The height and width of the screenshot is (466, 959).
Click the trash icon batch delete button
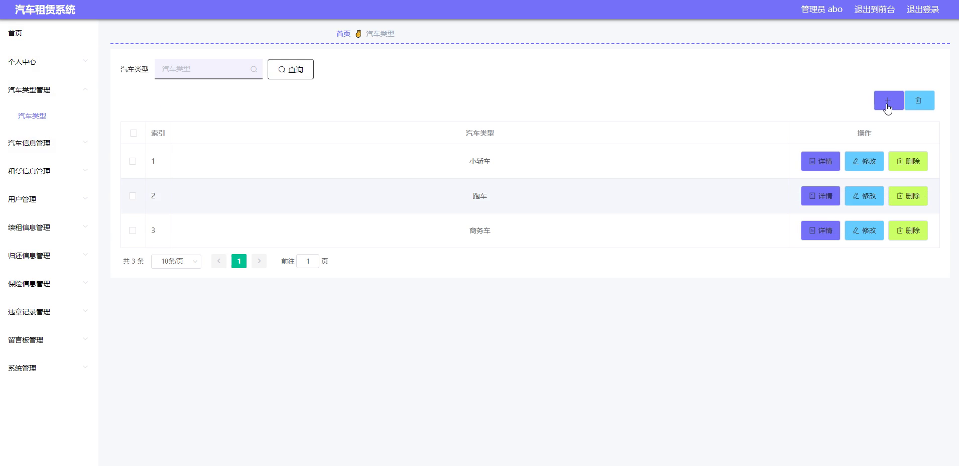919,100
